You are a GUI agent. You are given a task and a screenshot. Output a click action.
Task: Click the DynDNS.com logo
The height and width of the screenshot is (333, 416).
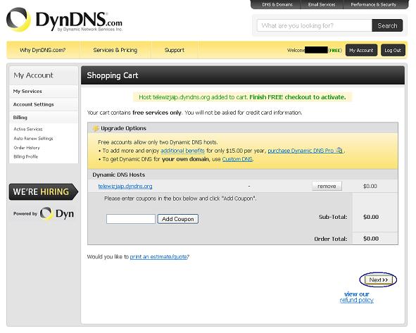pos(65,20)
